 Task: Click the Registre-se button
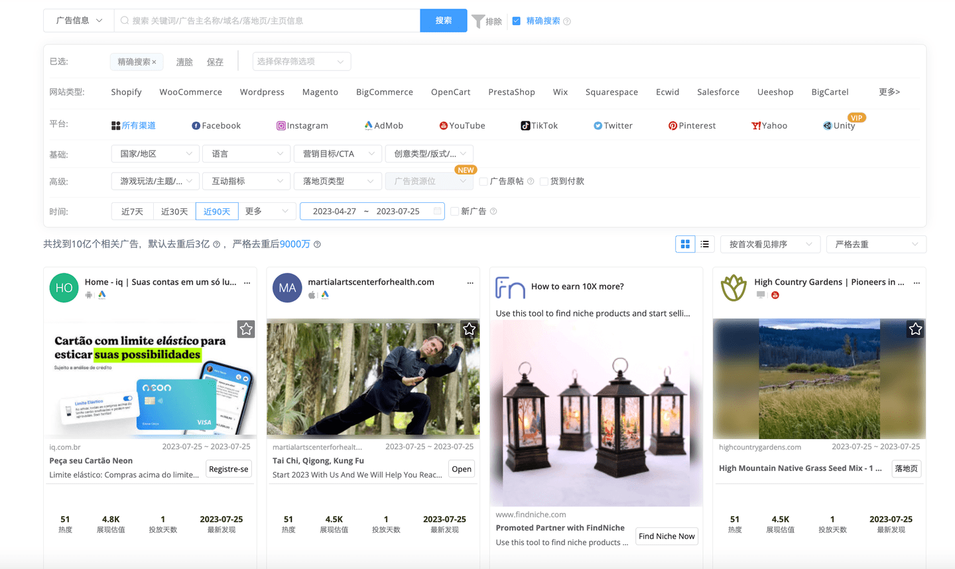click(229, 469)
